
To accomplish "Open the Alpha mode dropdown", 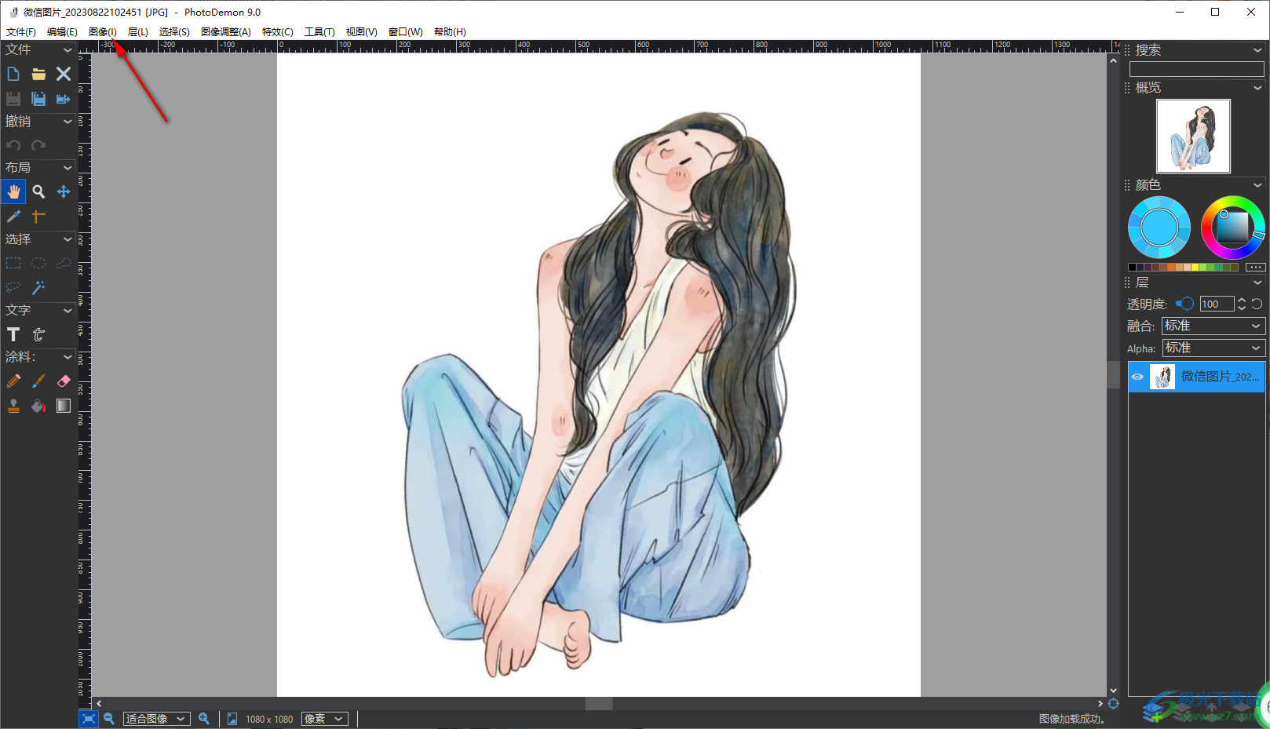I will pos(1213,348).
